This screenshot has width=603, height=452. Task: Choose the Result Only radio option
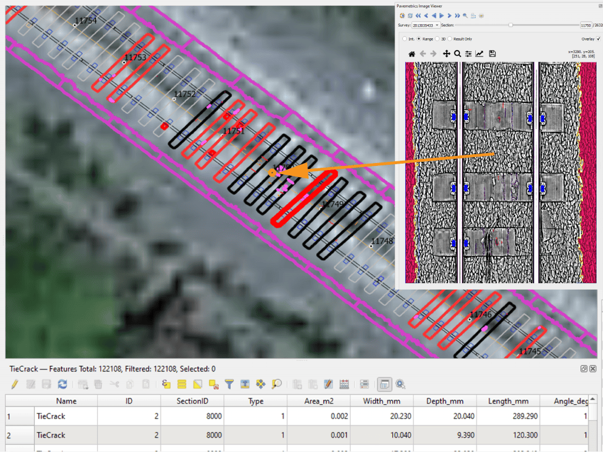(450, 39)
